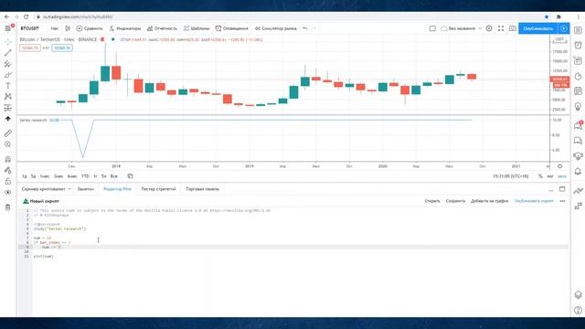The height and width of the screenshot is (329, 585).
Task: Click the Опубликовать скрипт link
Action: [534, 201]
